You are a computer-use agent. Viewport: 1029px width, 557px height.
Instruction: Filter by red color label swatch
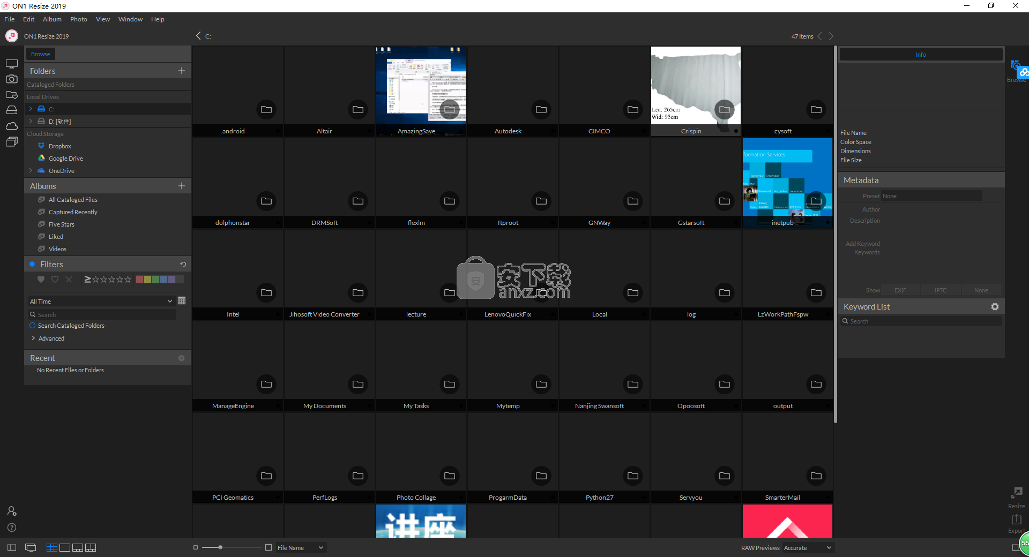click(x=139, y=279)
